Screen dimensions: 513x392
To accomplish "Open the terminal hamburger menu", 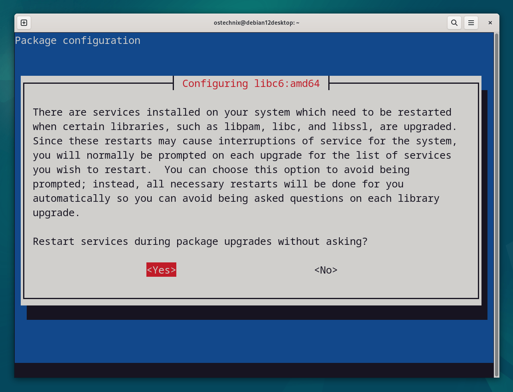I will click(x=471, y=23).
